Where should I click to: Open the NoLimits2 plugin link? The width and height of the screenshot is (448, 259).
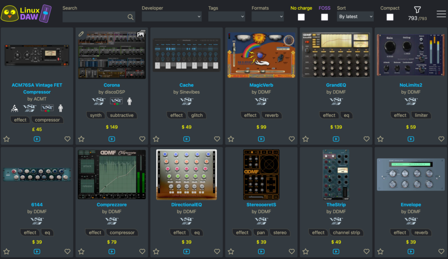pyautogui.click(x=410, y=85)
